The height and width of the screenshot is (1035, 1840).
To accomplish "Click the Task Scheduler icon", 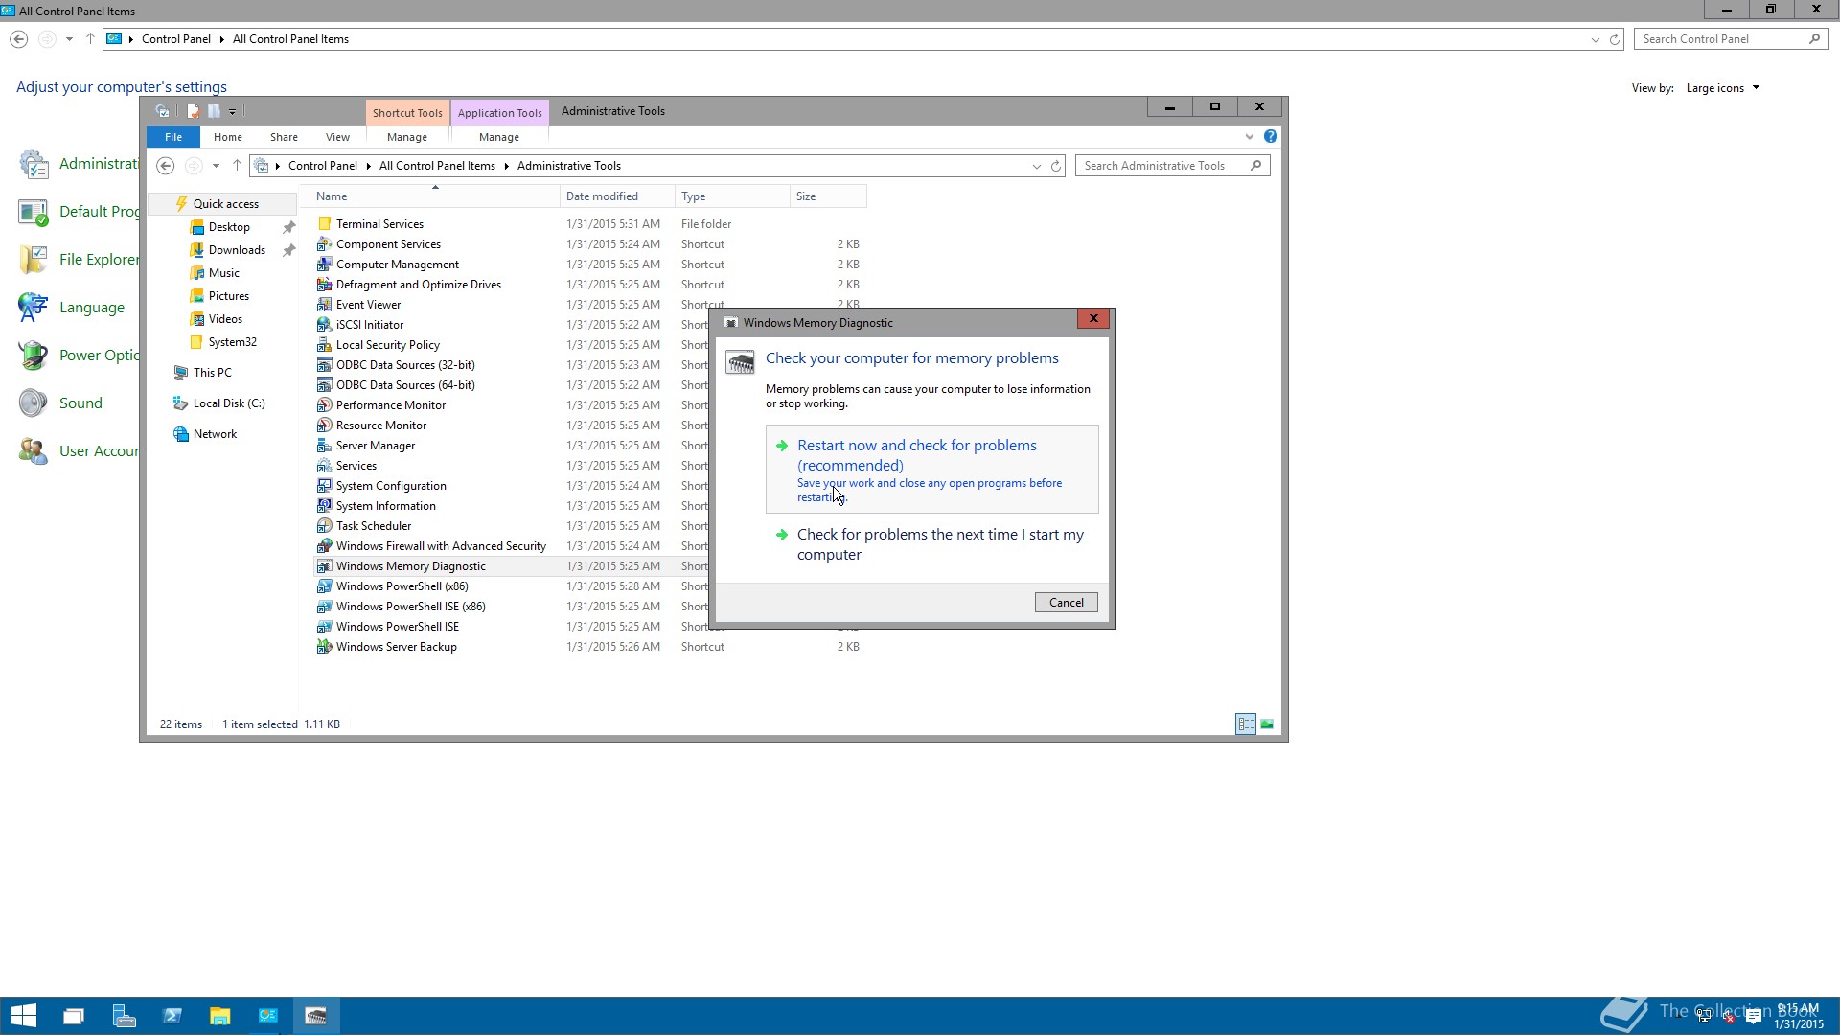I will [x=324, y=526].
